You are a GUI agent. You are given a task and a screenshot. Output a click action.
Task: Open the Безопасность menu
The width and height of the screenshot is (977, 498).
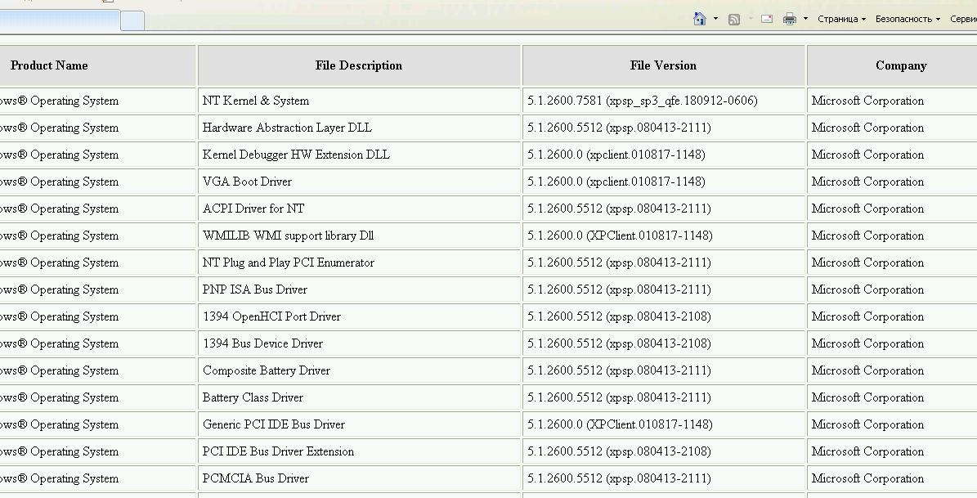(x=908, y=20)
